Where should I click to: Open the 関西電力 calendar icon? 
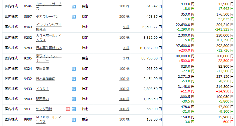[74, 99]
